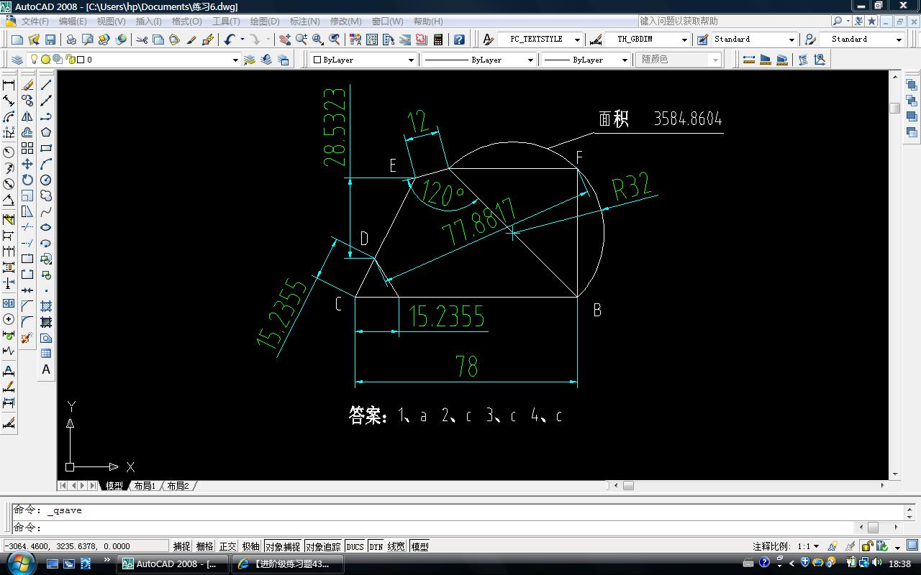The width and height of the screenshot is (921, 575).
Task: Select the Rectangle draw tool
Action: (x=46, y=148)
